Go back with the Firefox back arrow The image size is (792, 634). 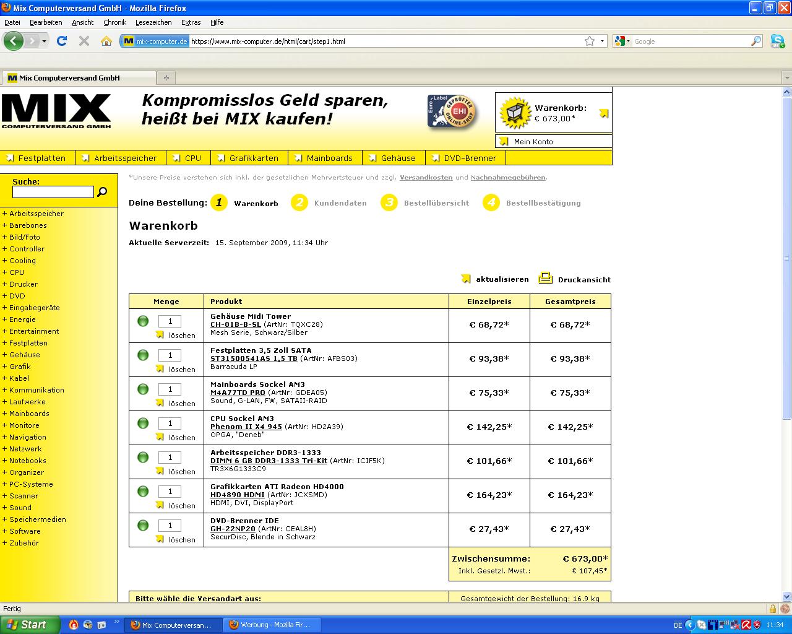point(14,41)
